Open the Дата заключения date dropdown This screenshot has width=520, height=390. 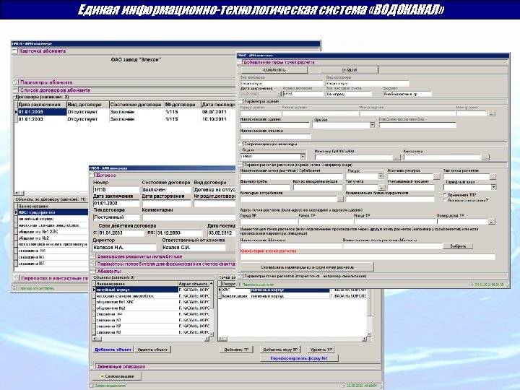point(278,94)
